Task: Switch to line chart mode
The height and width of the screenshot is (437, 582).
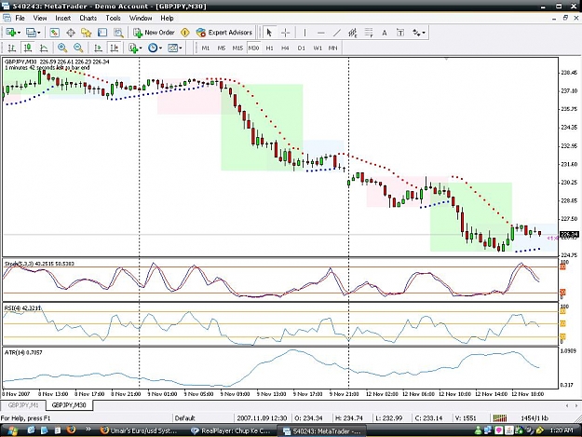Action: pyautogui.click(x=44, y=48)
